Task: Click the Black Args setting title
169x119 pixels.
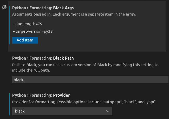Action: point(43,8)
